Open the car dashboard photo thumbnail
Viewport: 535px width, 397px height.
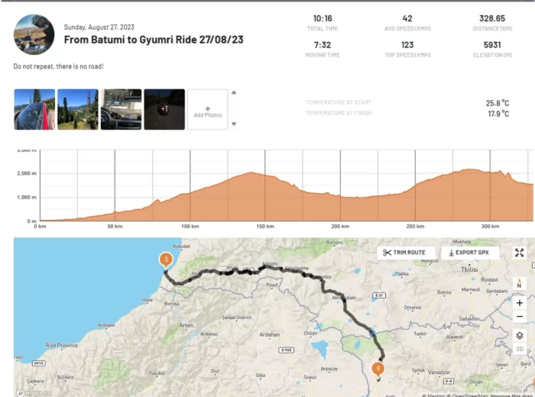pos(121,109)
